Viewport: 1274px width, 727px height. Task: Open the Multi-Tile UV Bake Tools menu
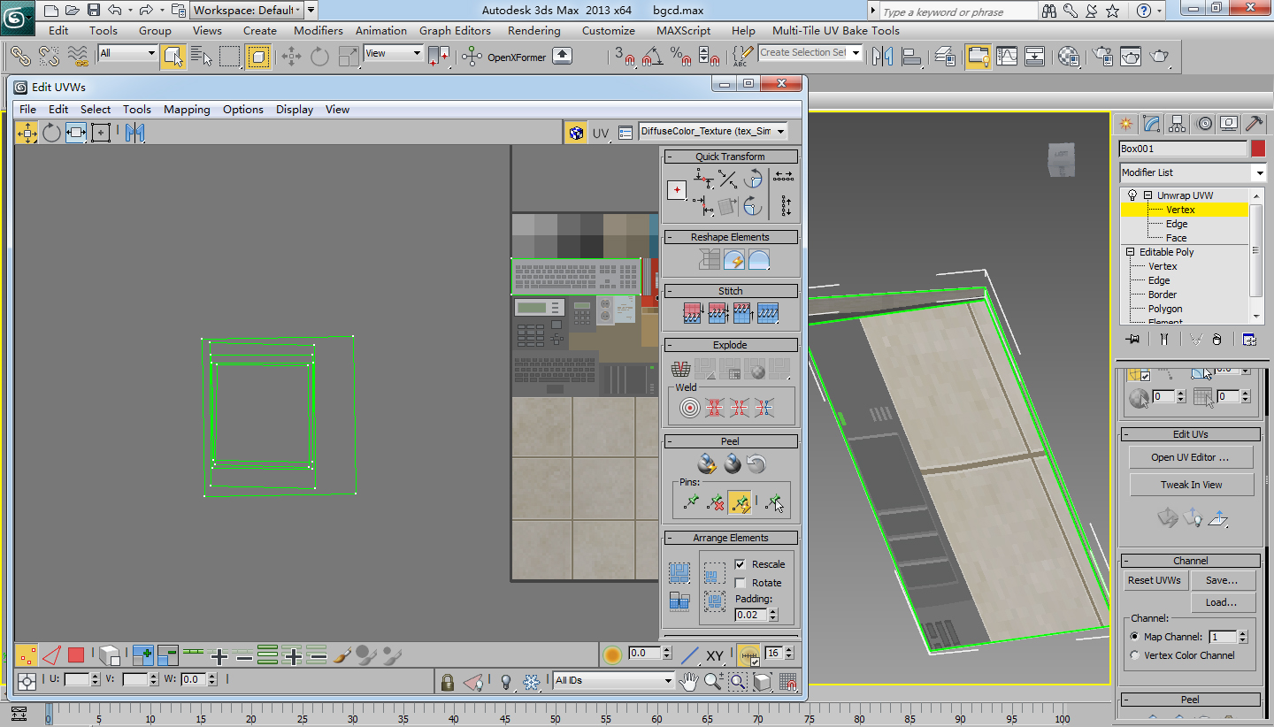(x=836, y=30)
